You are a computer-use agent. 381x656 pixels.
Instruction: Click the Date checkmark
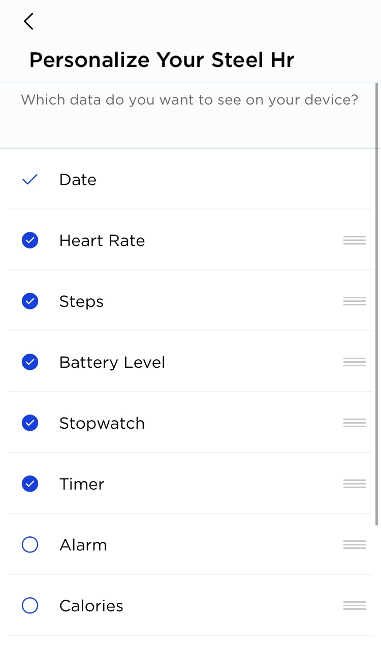click(x=30, y=180)
